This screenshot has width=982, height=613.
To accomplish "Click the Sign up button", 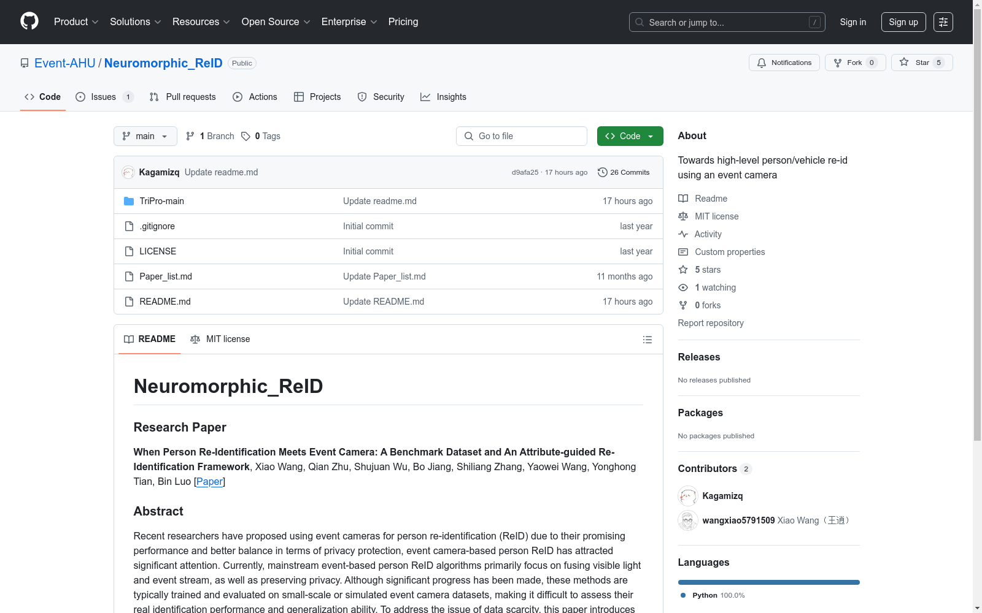I will pos(903,22).
